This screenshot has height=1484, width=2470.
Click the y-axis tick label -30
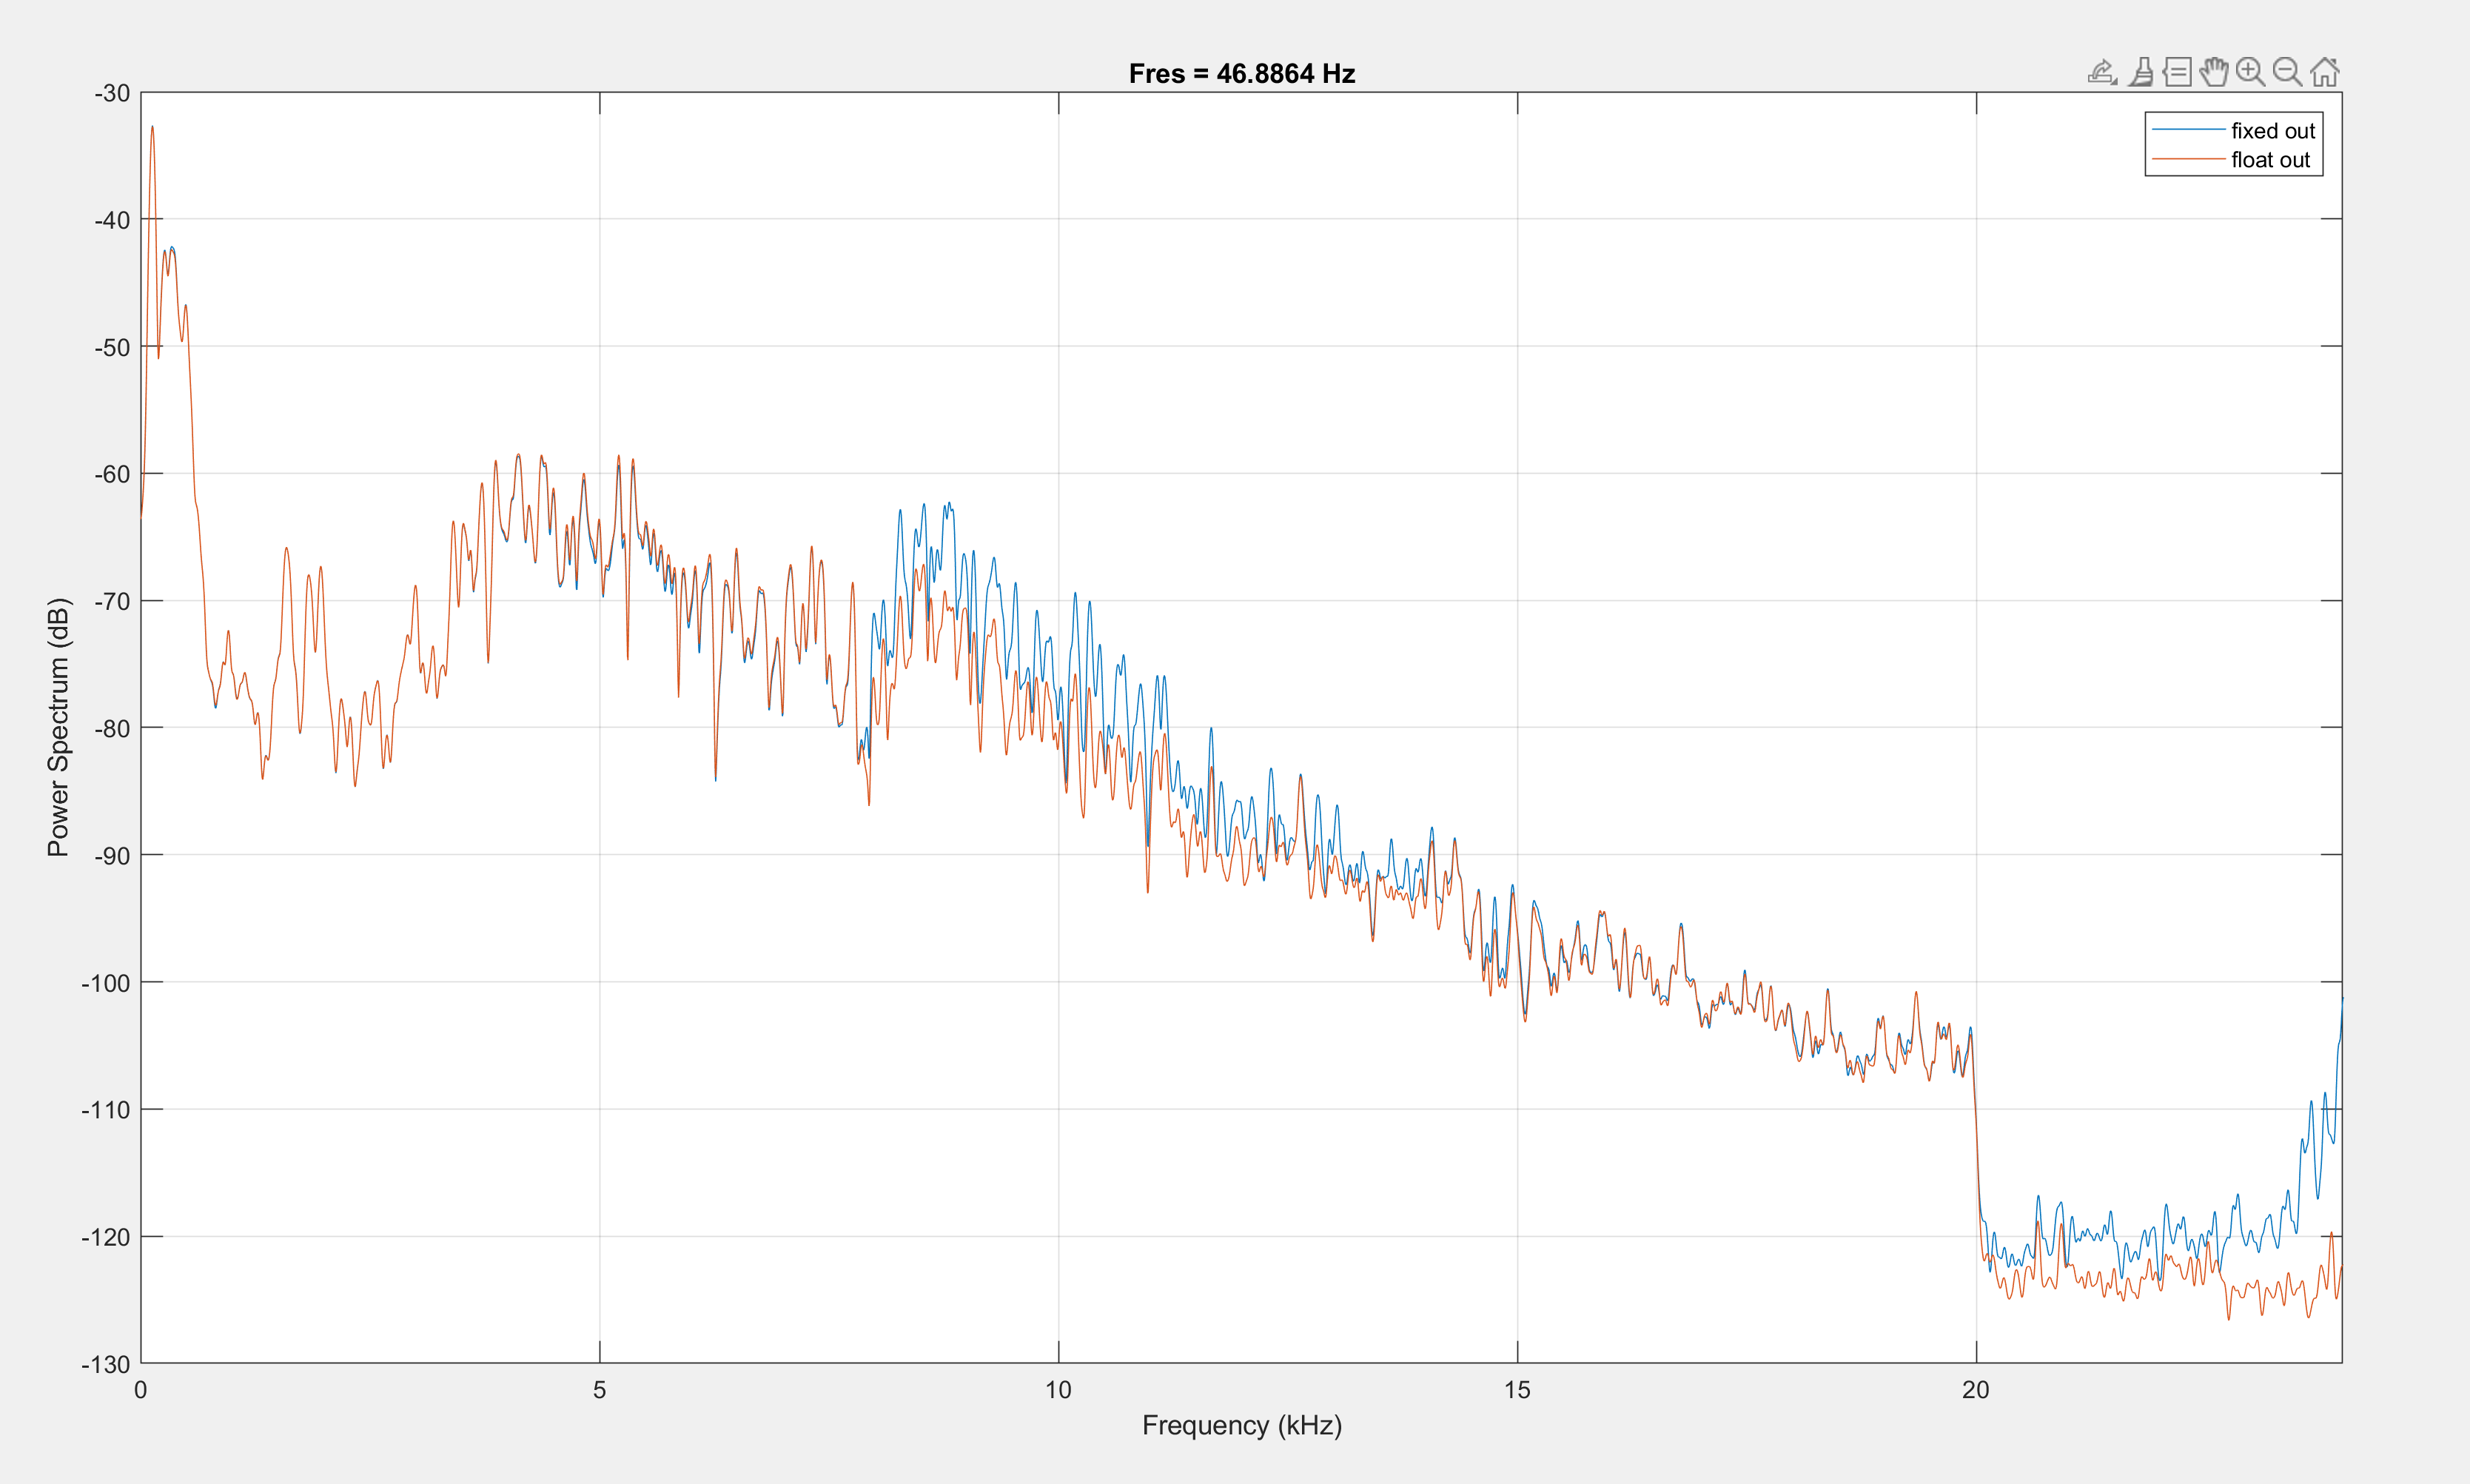[x=112, y=93]
